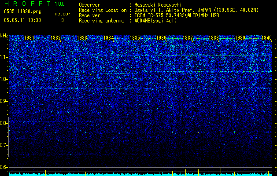The height and width of the screenshot is (176, 277).
Task: Click the meteor count value 9
Action: click(x=63, y=20)
